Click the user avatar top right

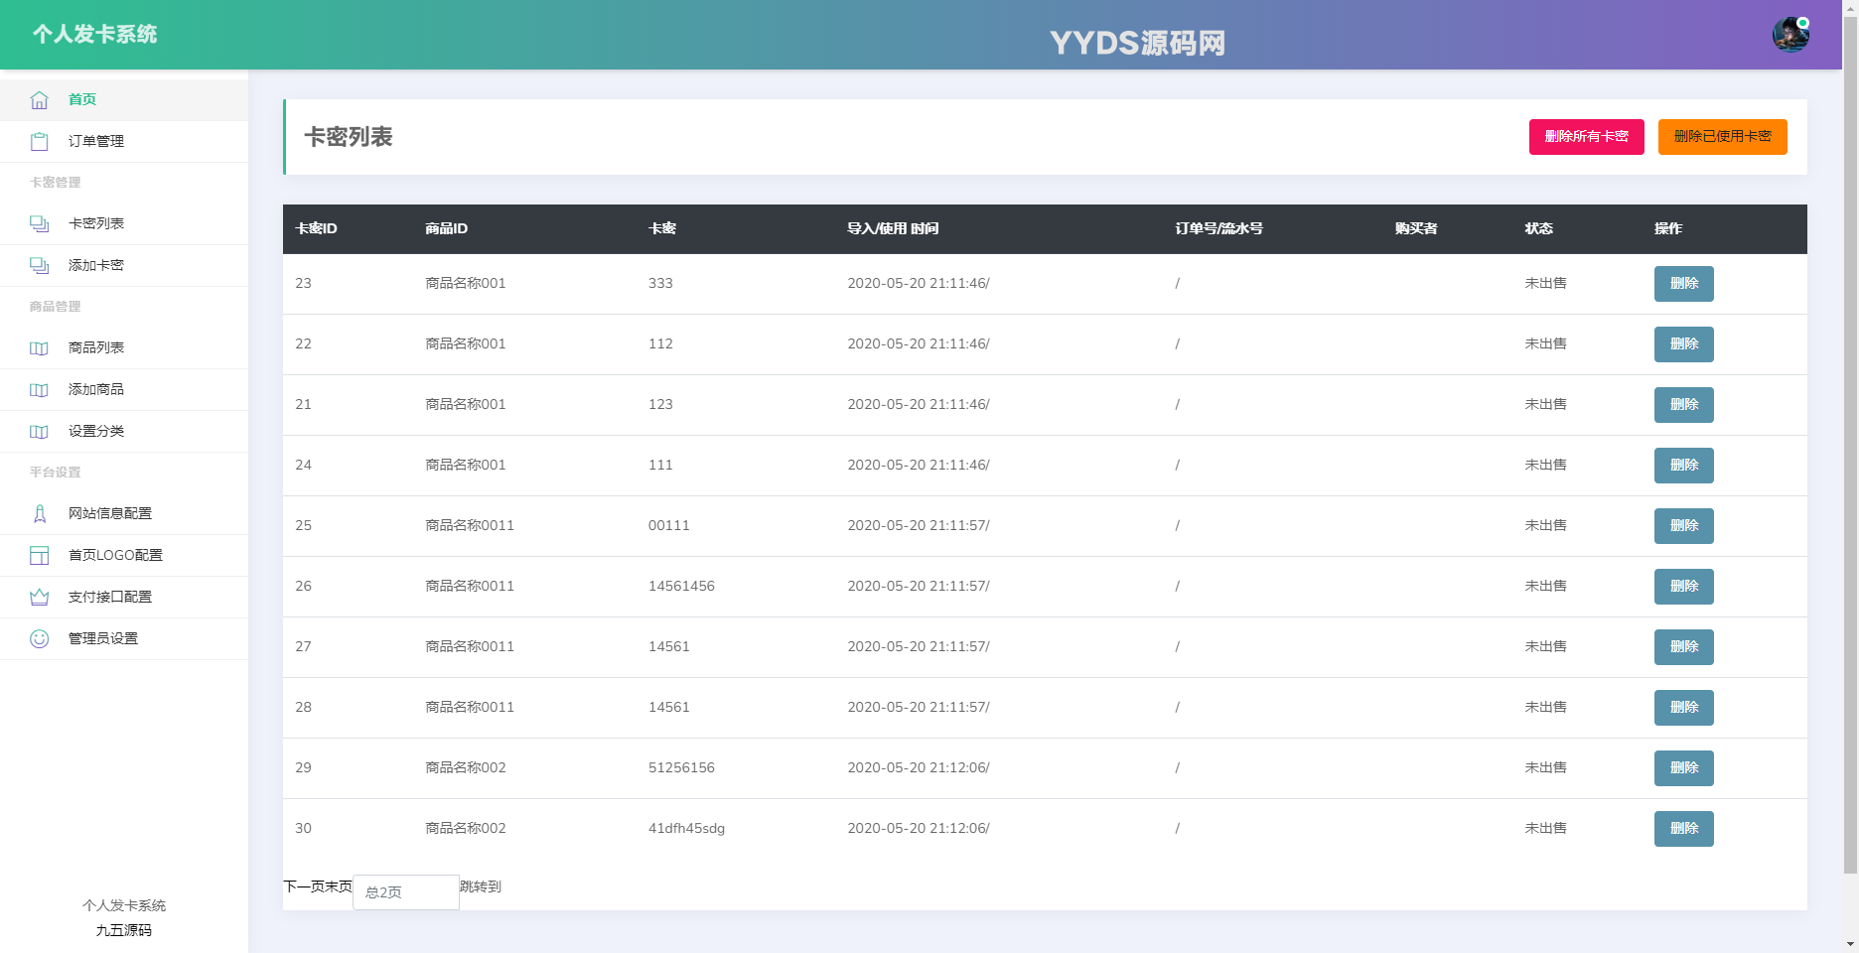pyautogui.click(x=1790, y=33)
